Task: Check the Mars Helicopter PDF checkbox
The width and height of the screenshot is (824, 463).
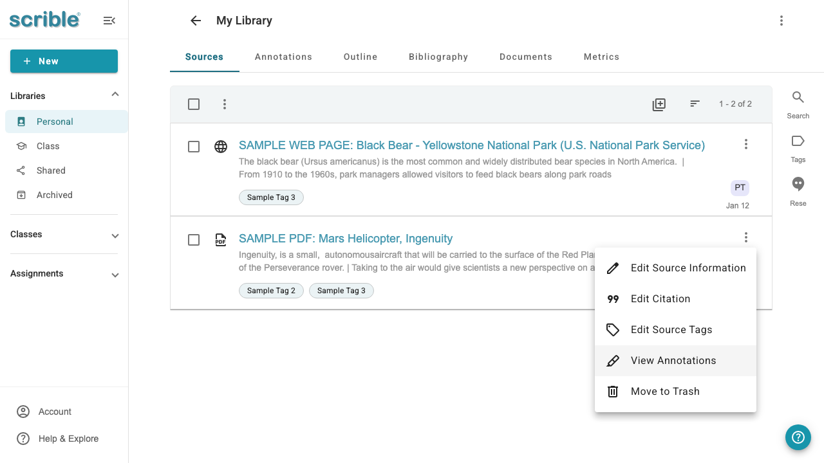Action: pos(194,240)
